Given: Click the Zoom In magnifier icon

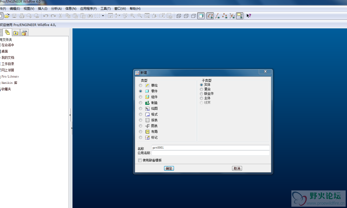Looking at the screenshot, I should pyautogui.click(x=132, y=16).
